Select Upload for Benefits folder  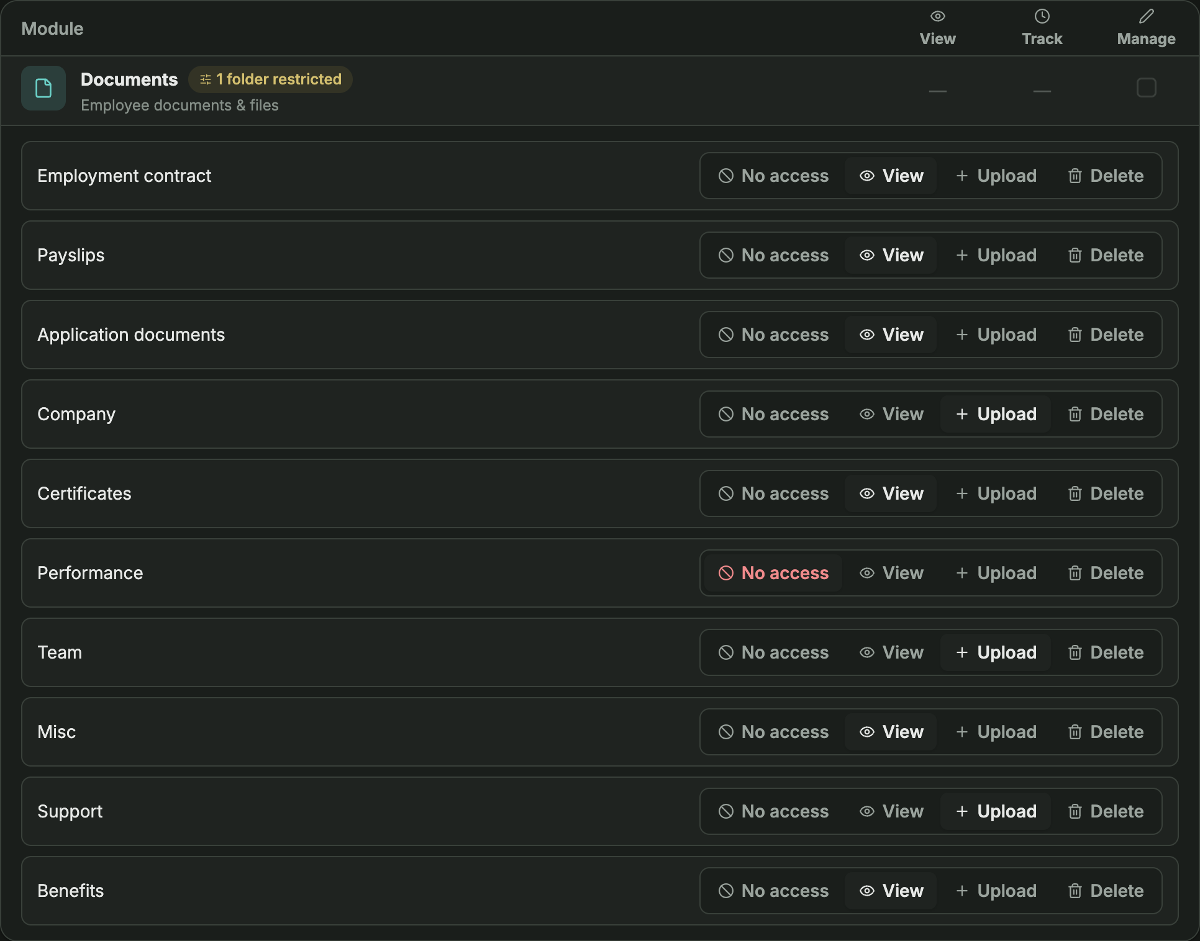[996, 891]
